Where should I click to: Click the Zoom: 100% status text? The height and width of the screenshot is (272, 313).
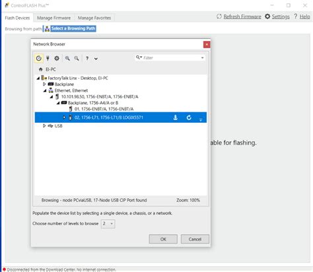pos(188,200)
